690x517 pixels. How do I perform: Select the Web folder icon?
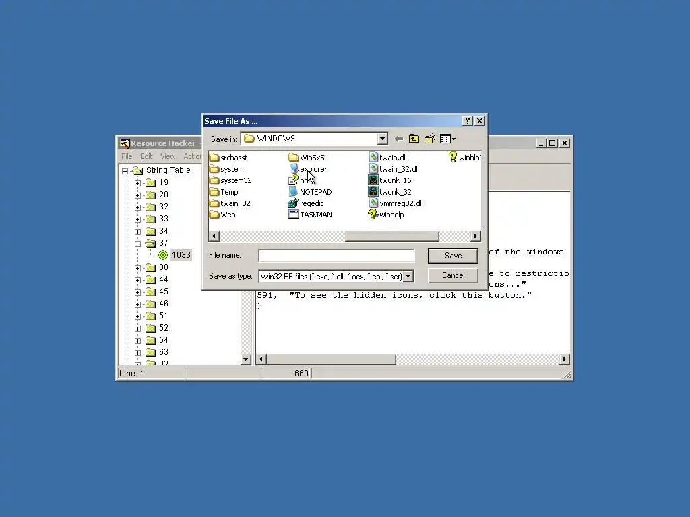[214, 215]
